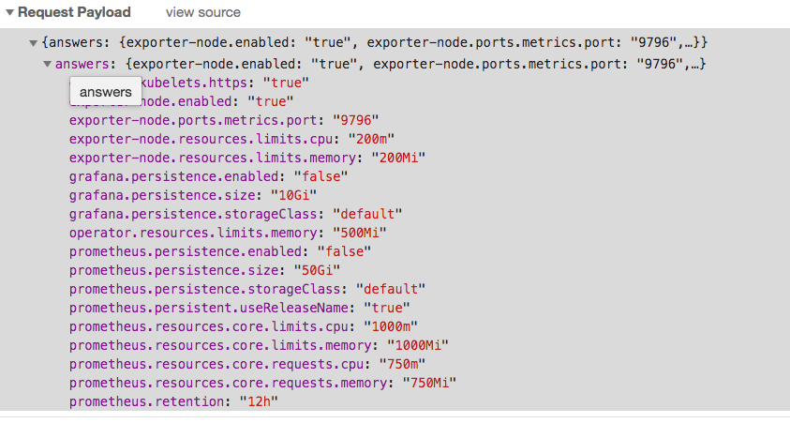Select useReleaseName "true" value
The image size is (790, 423).
(387, 308)
